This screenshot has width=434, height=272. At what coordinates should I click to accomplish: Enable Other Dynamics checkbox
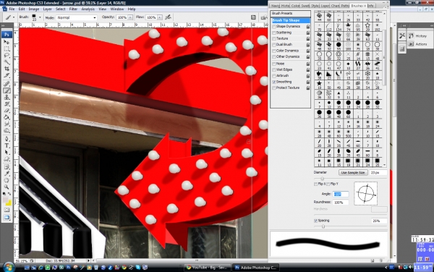(x=273, y=56)
